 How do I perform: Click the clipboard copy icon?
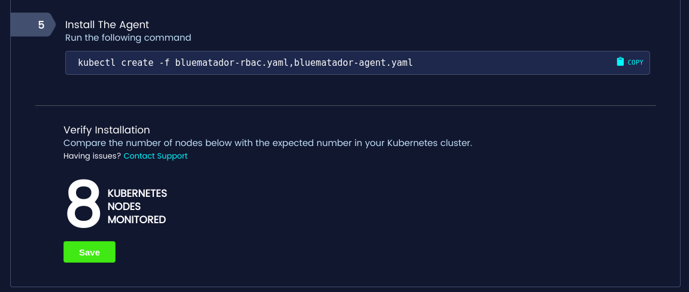point(620,62)
